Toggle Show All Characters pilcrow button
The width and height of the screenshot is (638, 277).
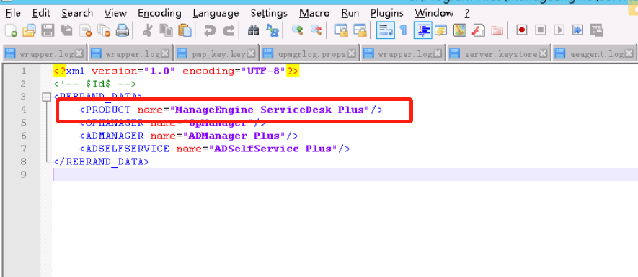403,30
